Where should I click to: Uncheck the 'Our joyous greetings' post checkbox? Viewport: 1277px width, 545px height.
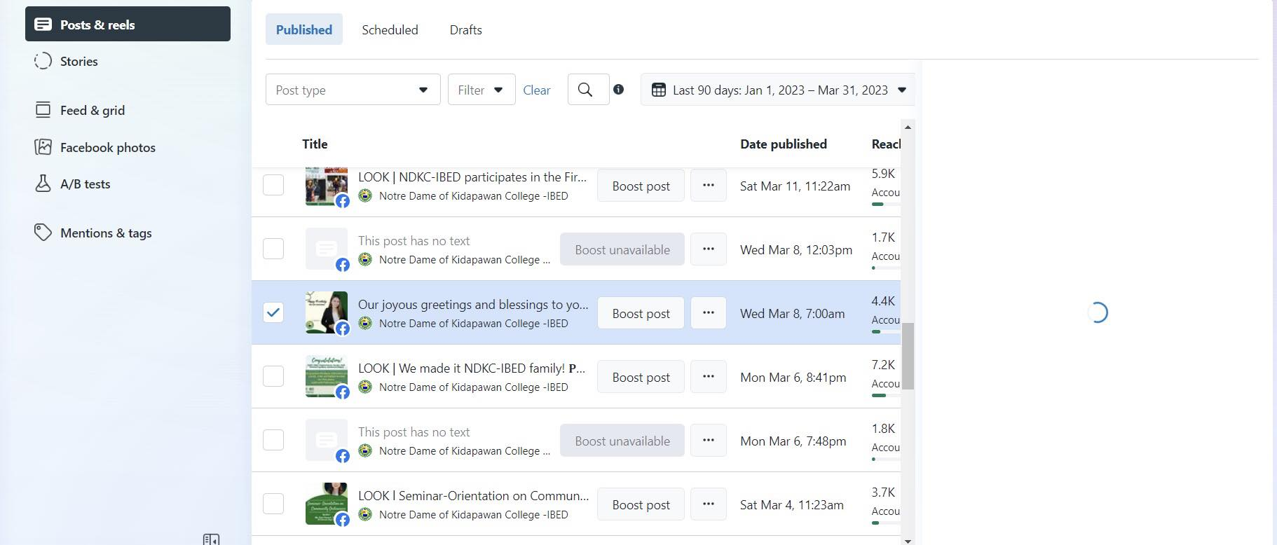click(273, 312)
